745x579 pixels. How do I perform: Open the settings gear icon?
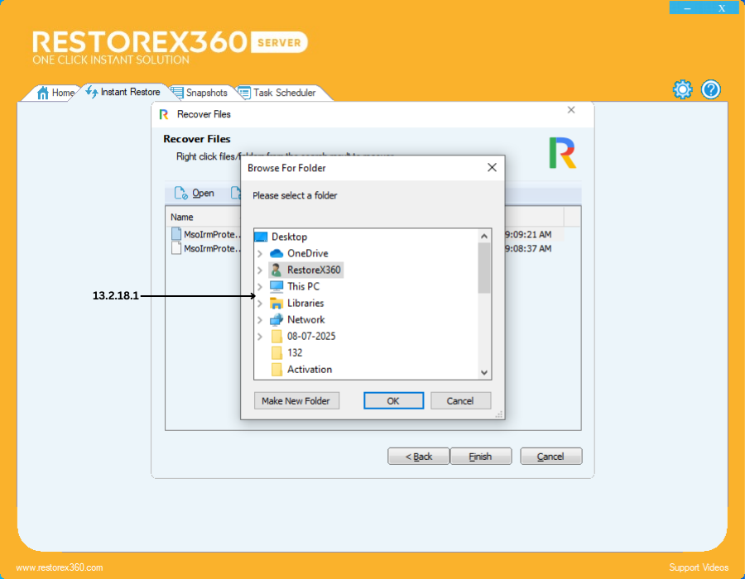pos(682,89)
